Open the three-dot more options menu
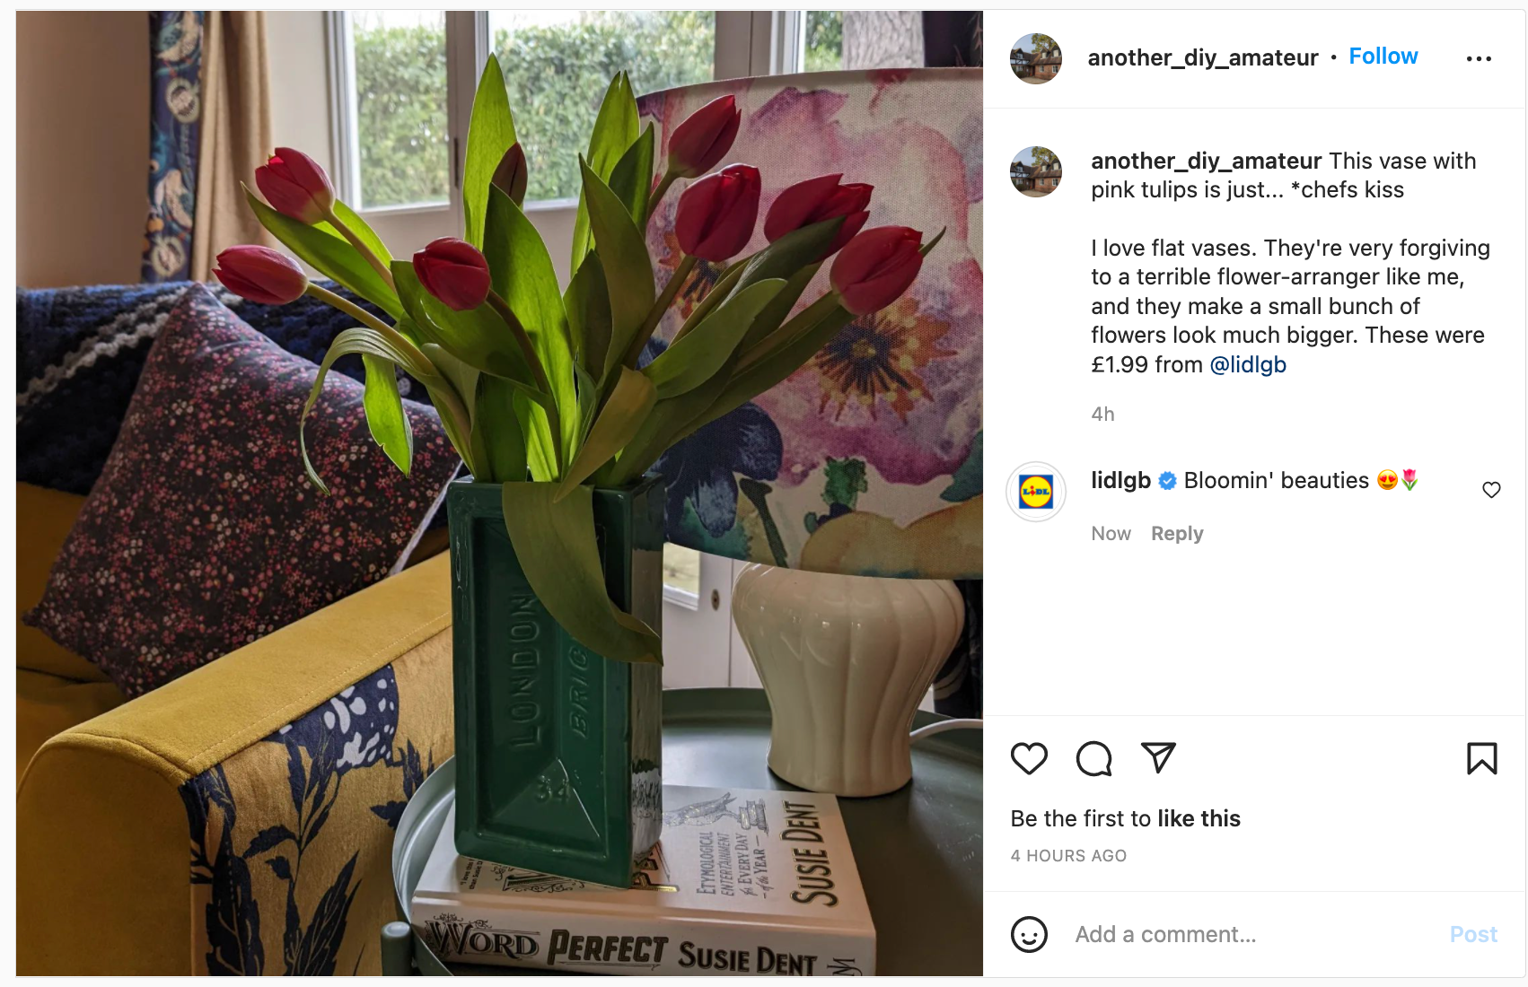 [x=1479, y=58]
